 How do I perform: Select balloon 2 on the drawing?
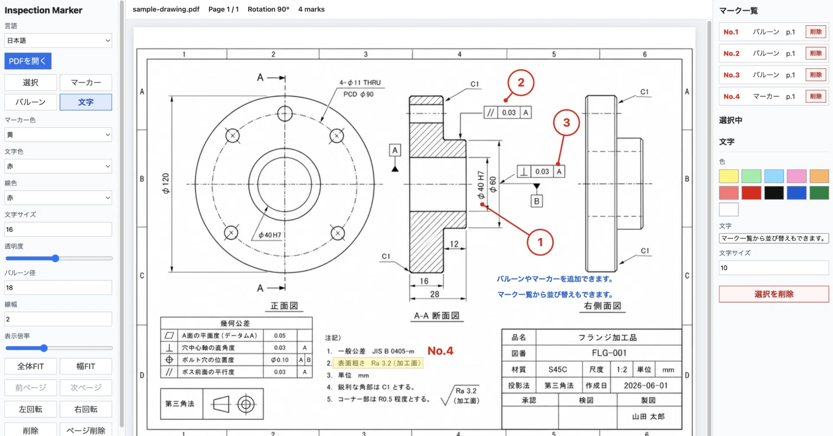(x=521, y=82)
